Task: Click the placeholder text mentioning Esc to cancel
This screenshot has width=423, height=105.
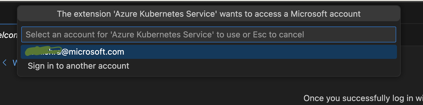Action: tap(165, 34)
